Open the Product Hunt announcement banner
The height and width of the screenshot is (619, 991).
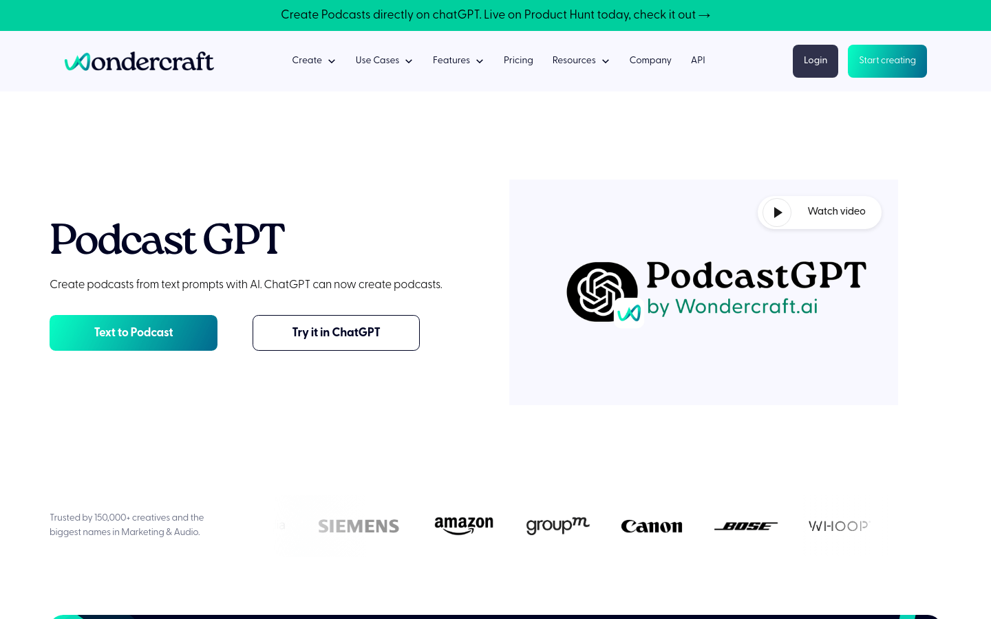pyautogui.click(x=495, y=15)
